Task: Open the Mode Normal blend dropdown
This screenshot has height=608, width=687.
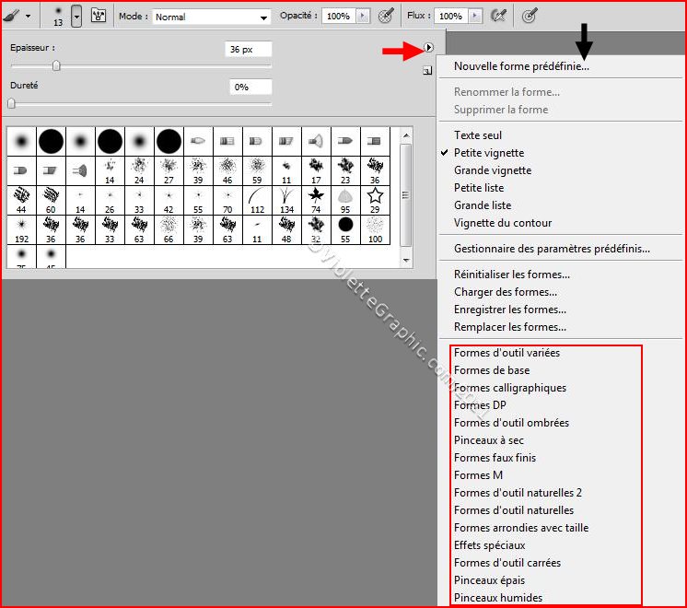Action: point(211,17)
